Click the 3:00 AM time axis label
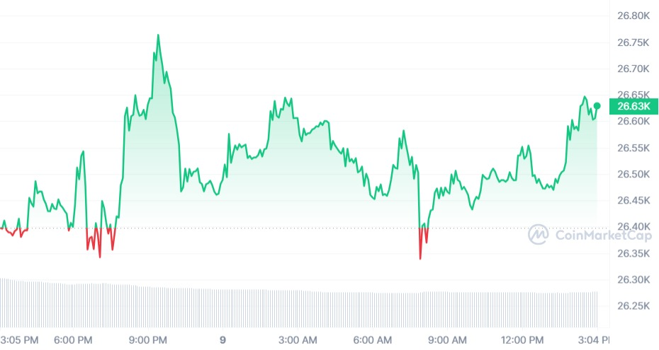The height and width of the screenshot is (350, 659). 299,339
